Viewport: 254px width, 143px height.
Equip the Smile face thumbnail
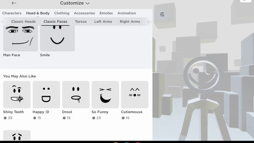(x=57, y=38)
